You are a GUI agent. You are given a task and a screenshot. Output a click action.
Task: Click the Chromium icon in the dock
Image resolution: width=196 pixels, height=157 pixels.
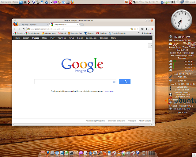coord(57,153)
